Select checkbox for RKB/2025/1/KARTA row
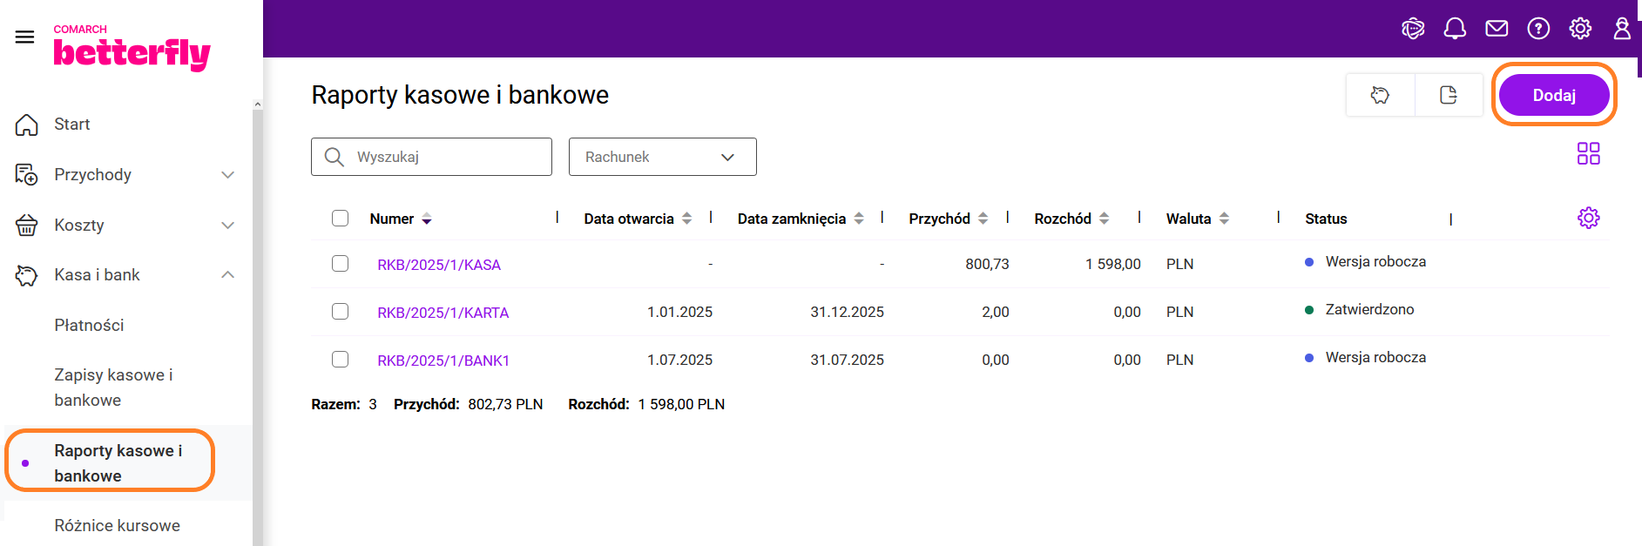This screenshot has height=546, width=1642. (x=340, y=312)
